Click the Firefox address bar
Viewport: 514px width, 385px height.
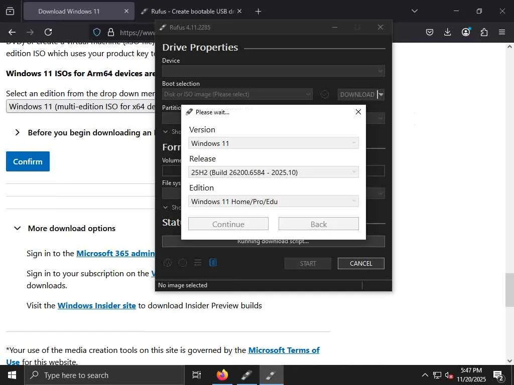point(138,32)
